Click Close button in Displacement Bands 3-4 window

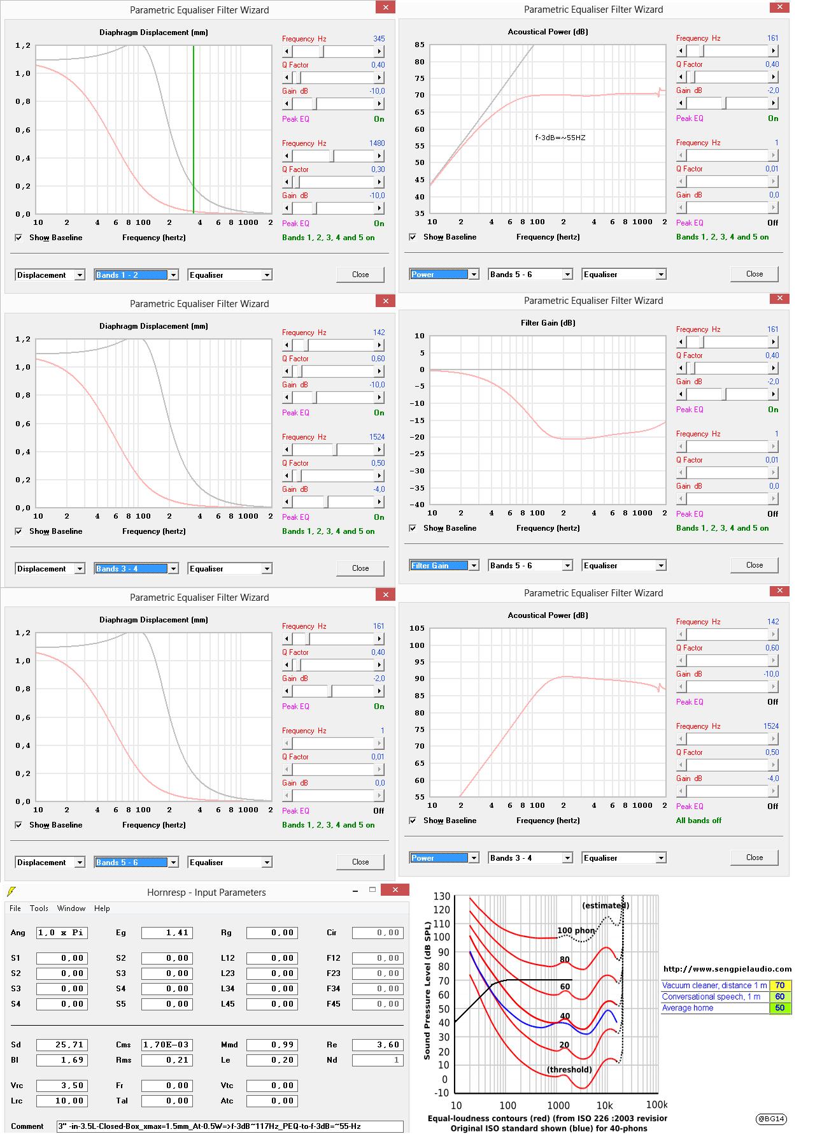[360, 568]
